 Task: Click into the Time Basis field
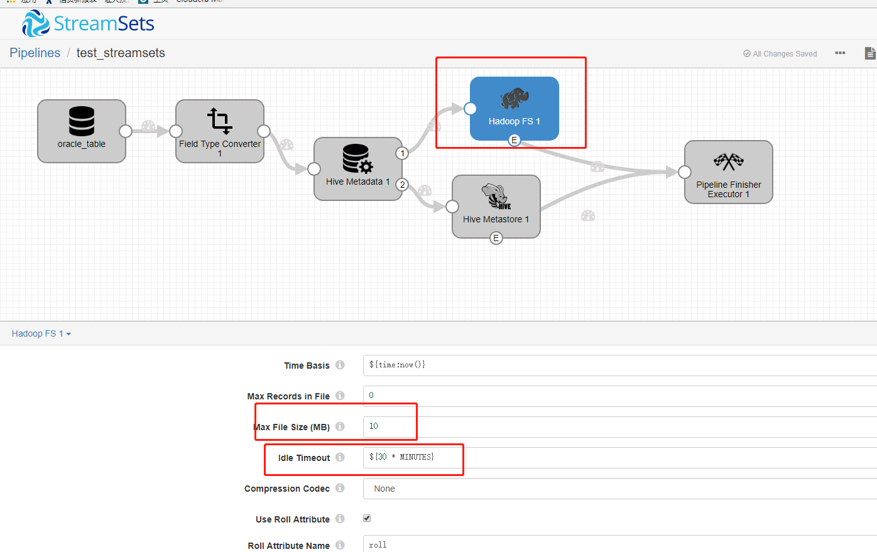[620, 365]
